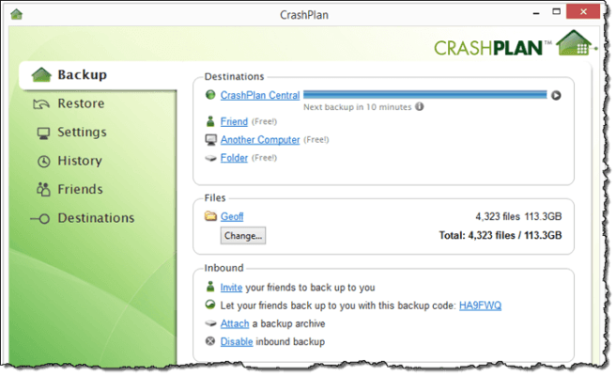Click the Another Computer monitor icon

[211, 140]
